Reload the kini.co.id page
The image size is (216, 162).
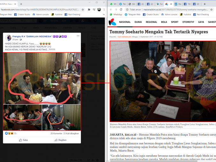click(121, 10)
